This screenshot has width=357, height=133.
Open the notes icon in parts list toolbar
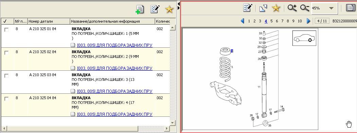click(155, 9)
